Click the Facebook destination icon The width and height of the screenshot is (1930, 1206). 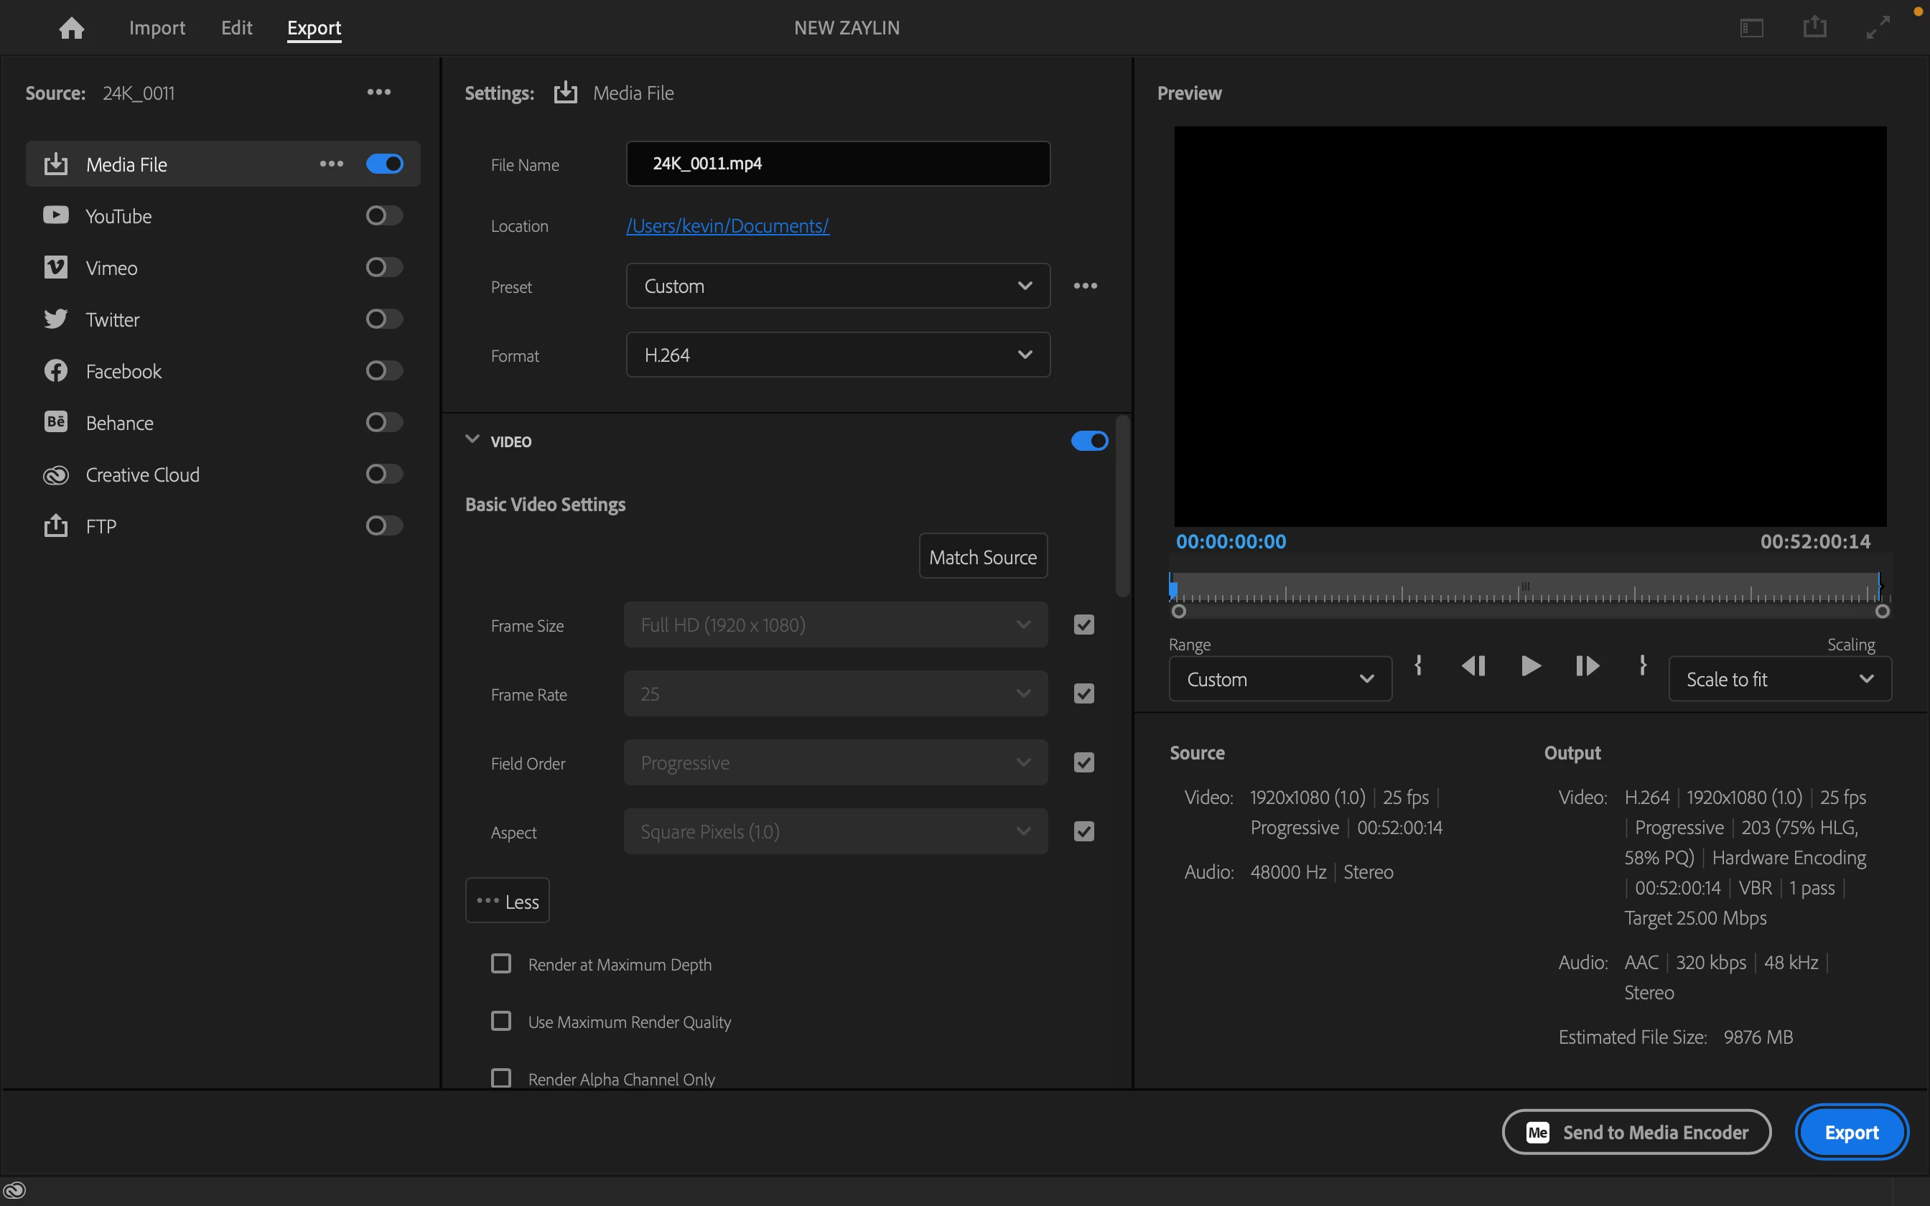click(x=56, y=371)
